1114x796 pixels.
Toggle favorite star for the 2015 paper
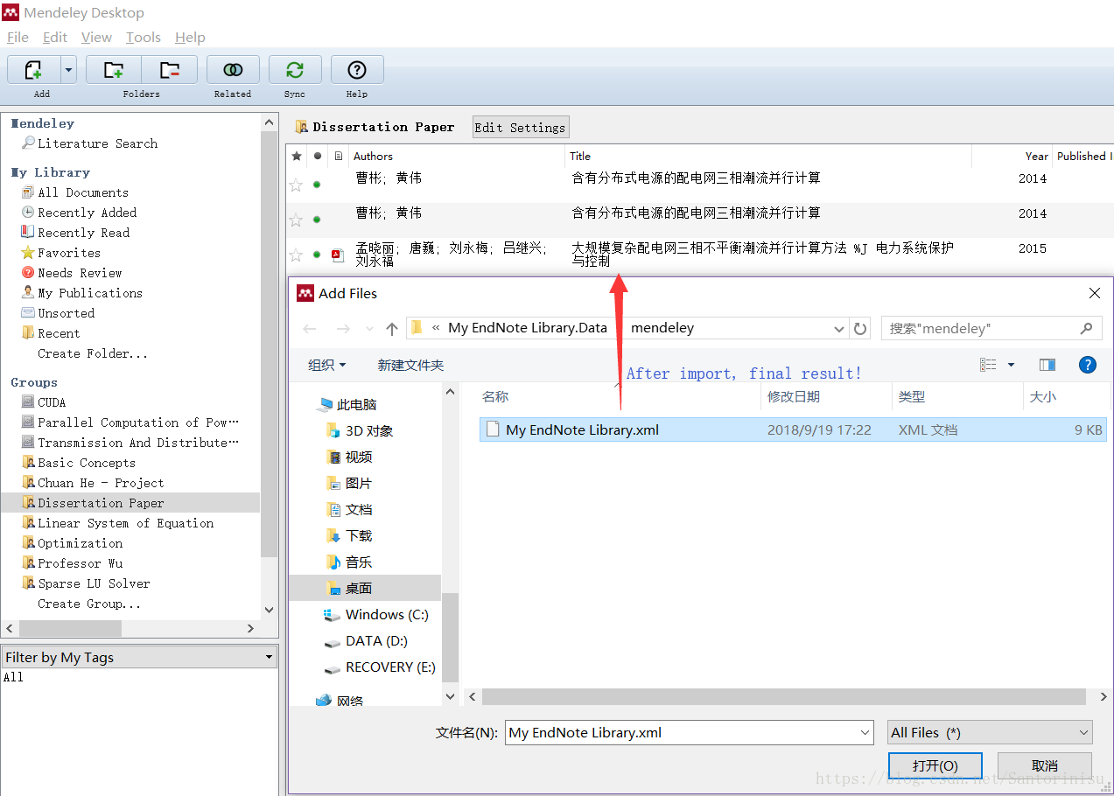pyautogui.click(x=296, y=255)
